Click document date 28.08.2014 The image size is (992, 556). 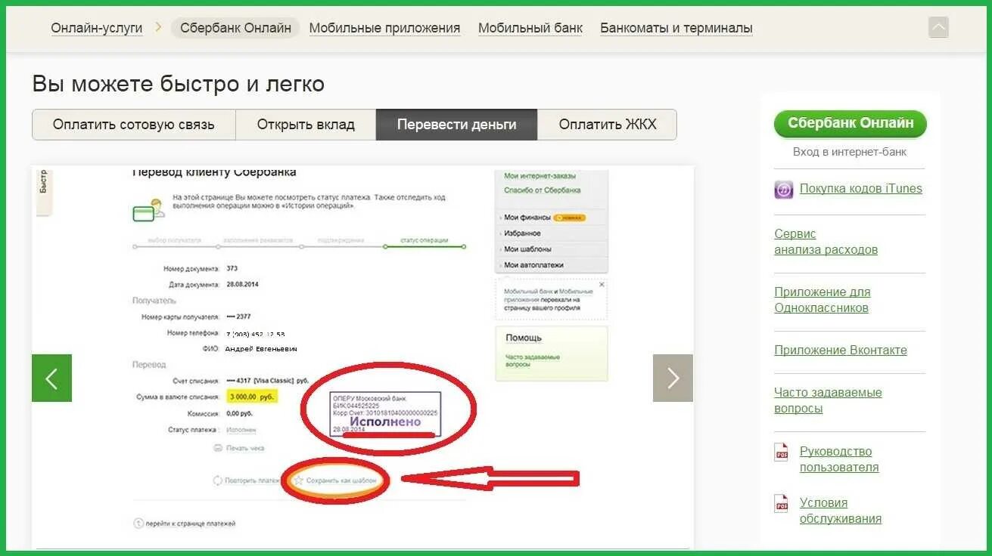[242, 285]
